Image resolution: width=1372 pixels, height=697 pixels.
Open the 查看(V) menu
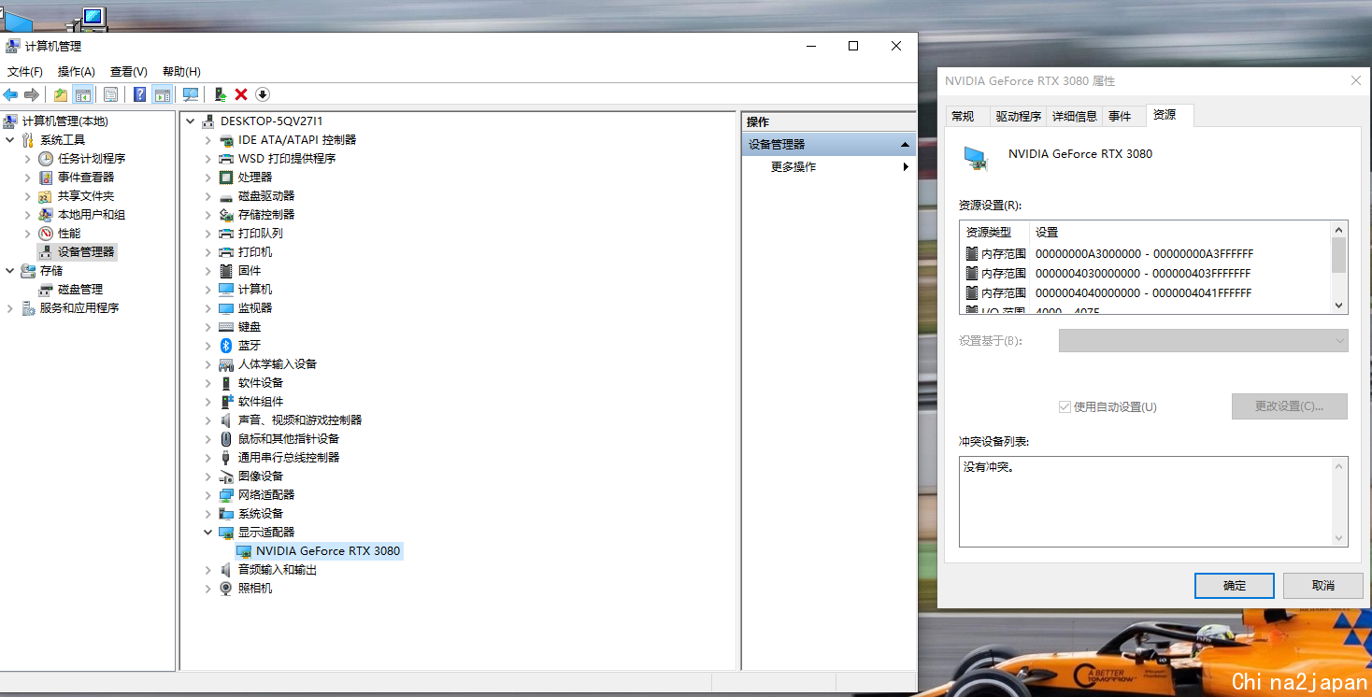129,72
